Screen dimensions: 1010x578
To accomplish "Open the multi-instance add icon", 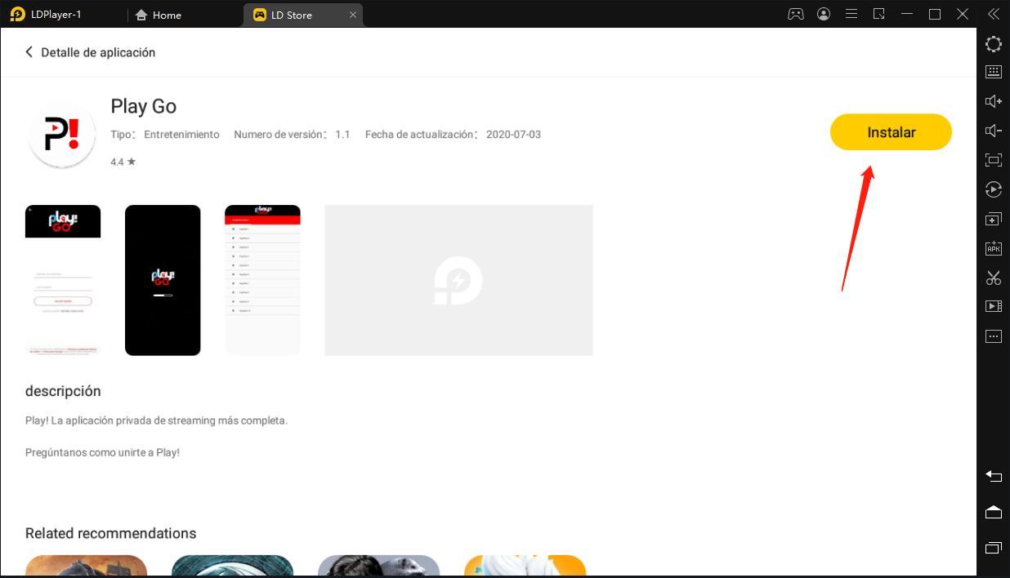I will coord(994,219).
